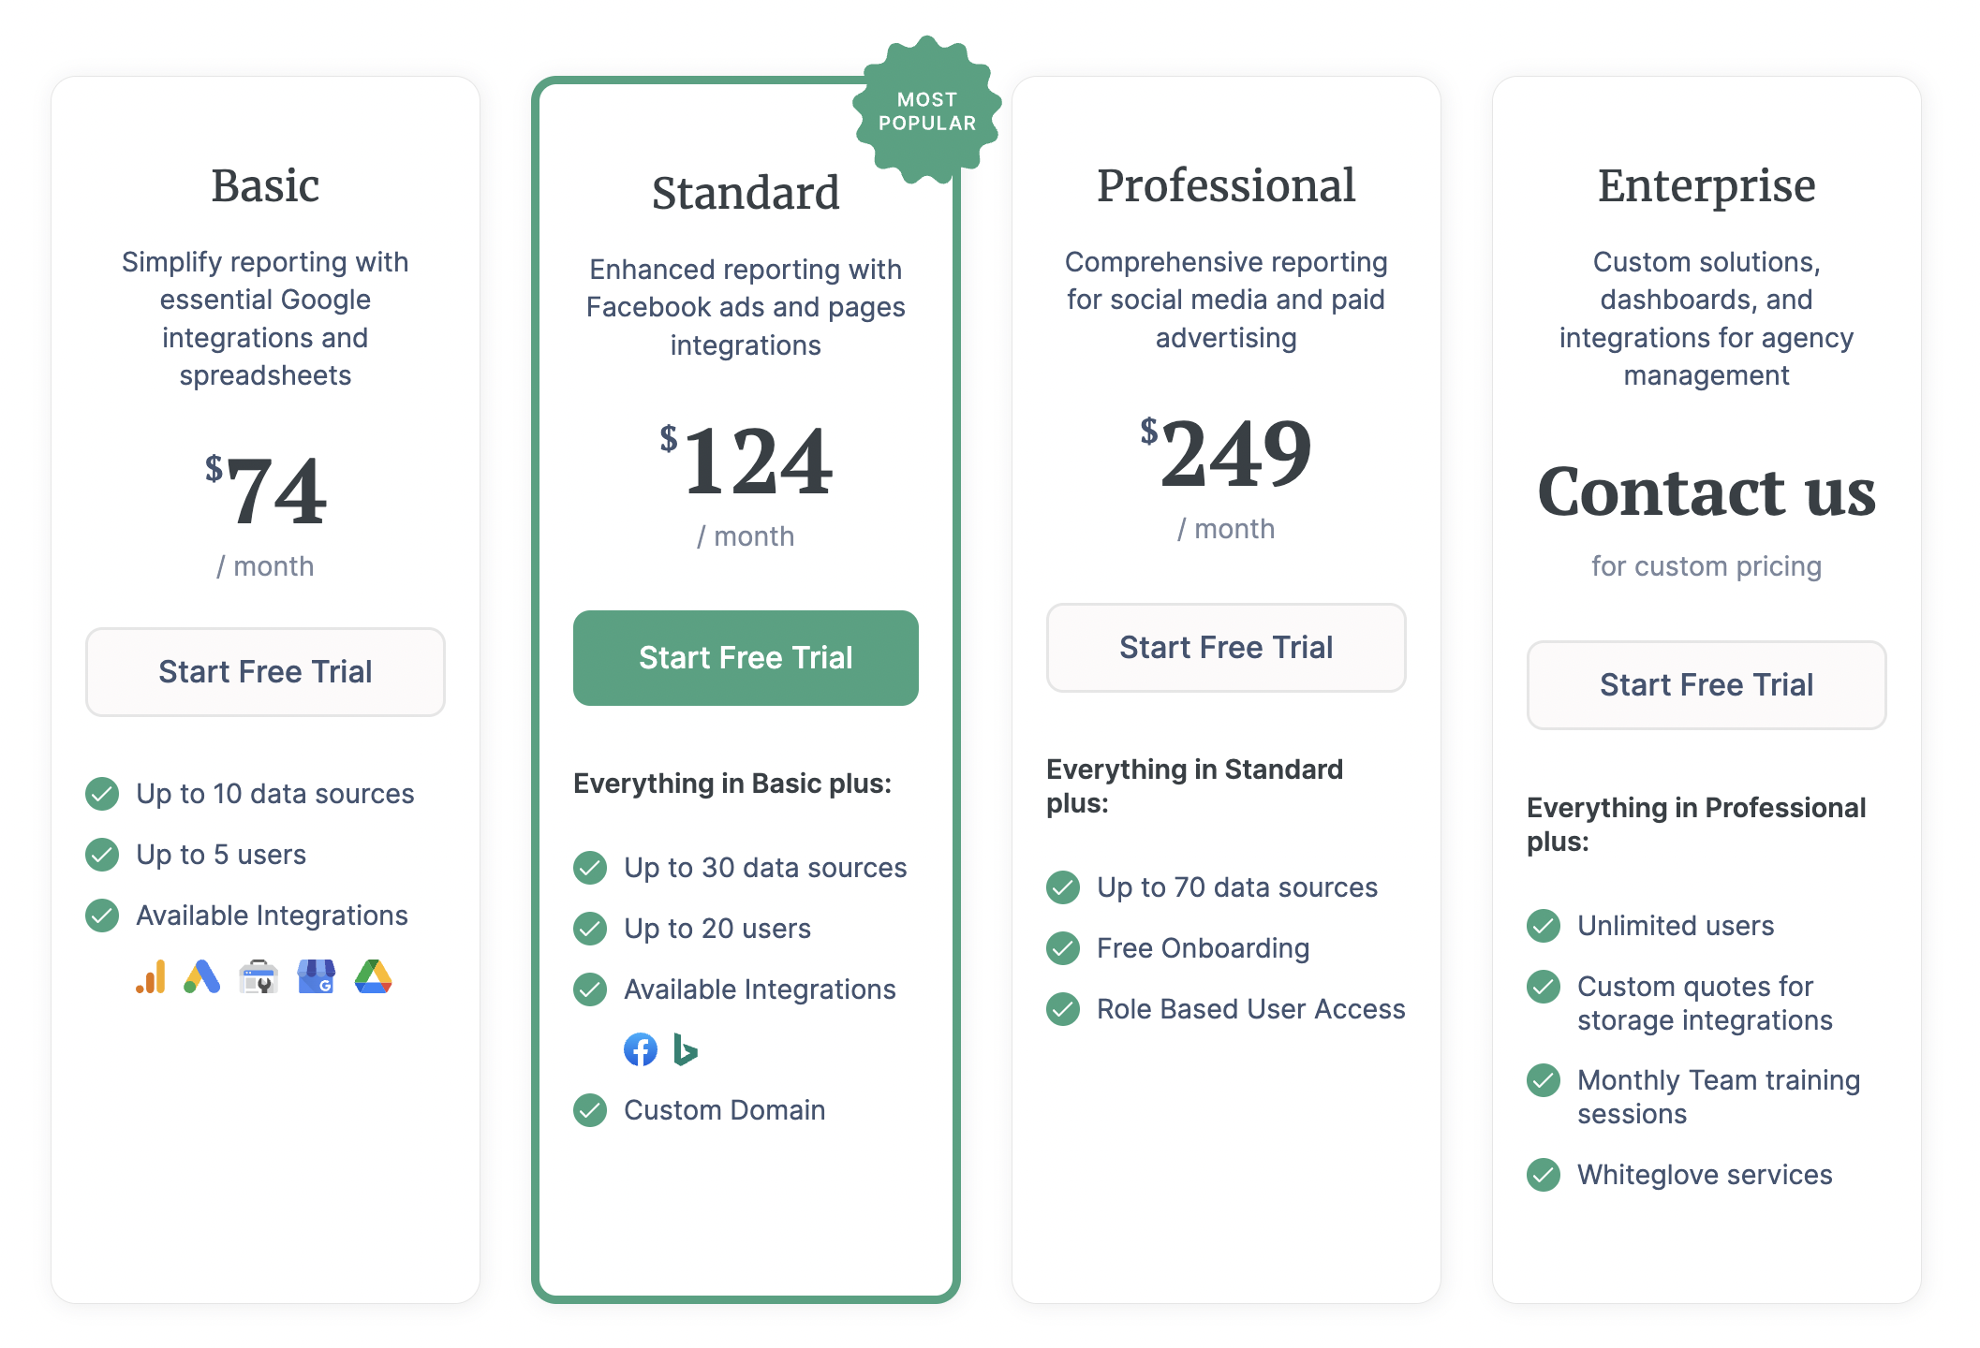
Task: Click the checkmark beside Unlimited users
Action: tap(1543, 926)
